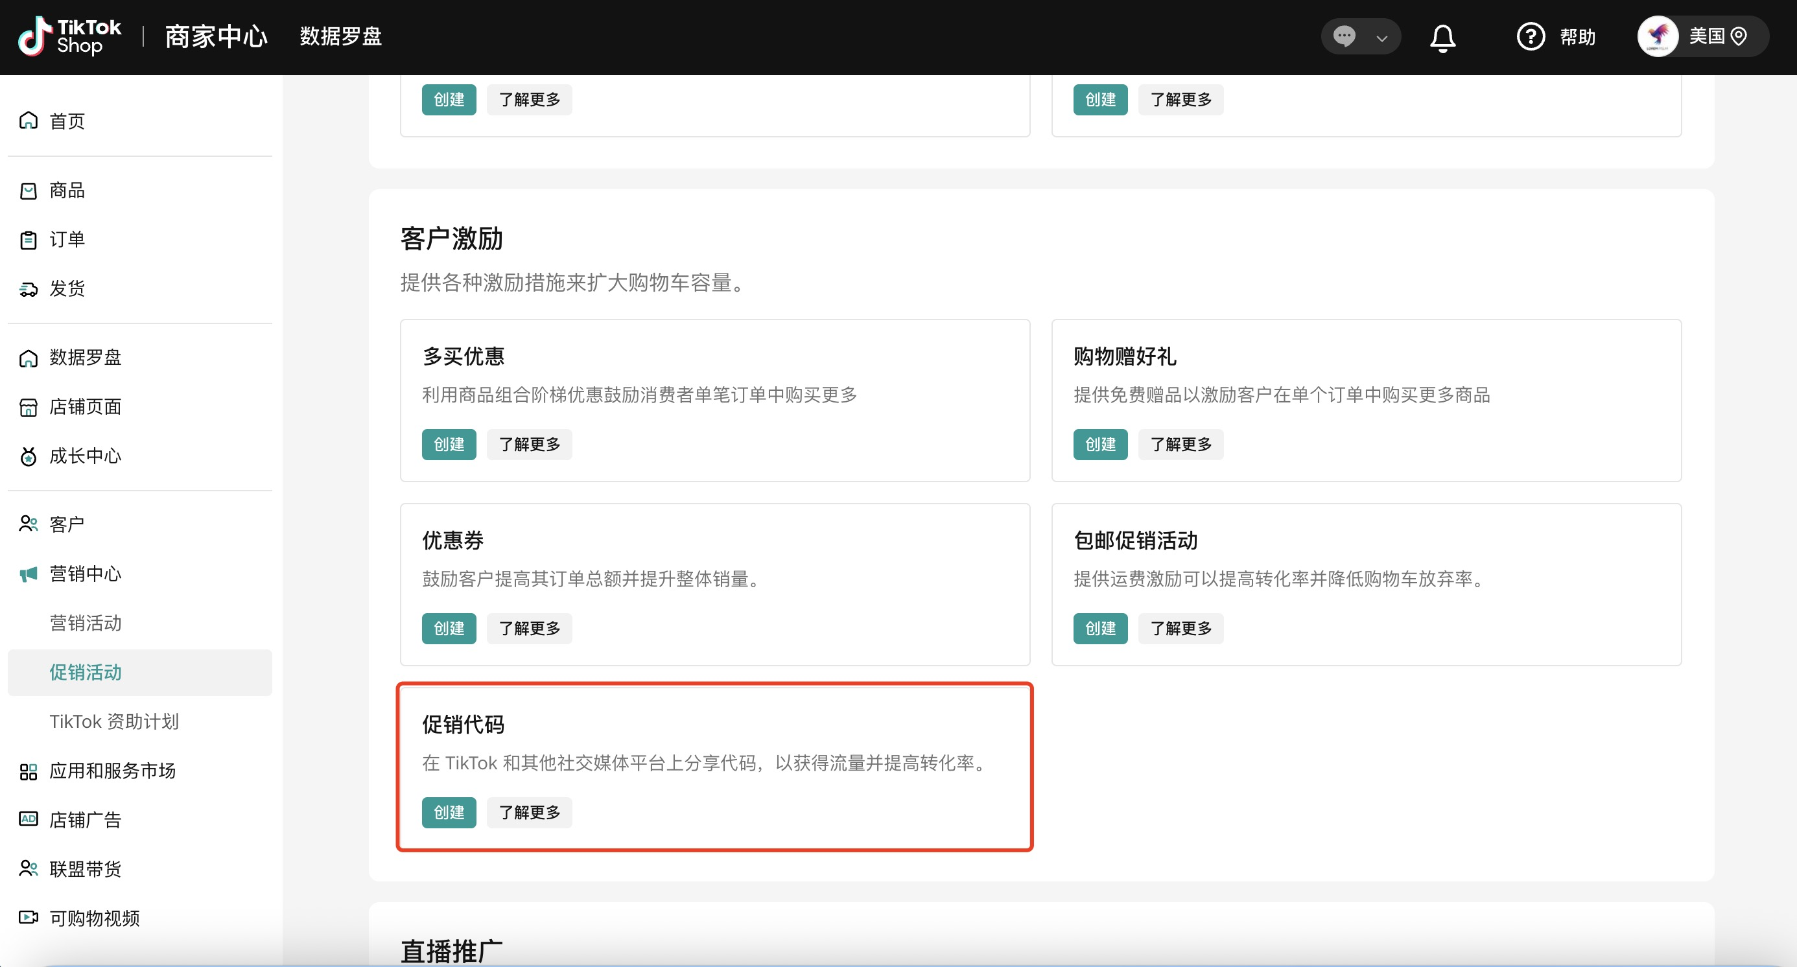Screen dimensions: 1797x967
Task: Click 创建 under 促销代码
Action: click(449, 812)
